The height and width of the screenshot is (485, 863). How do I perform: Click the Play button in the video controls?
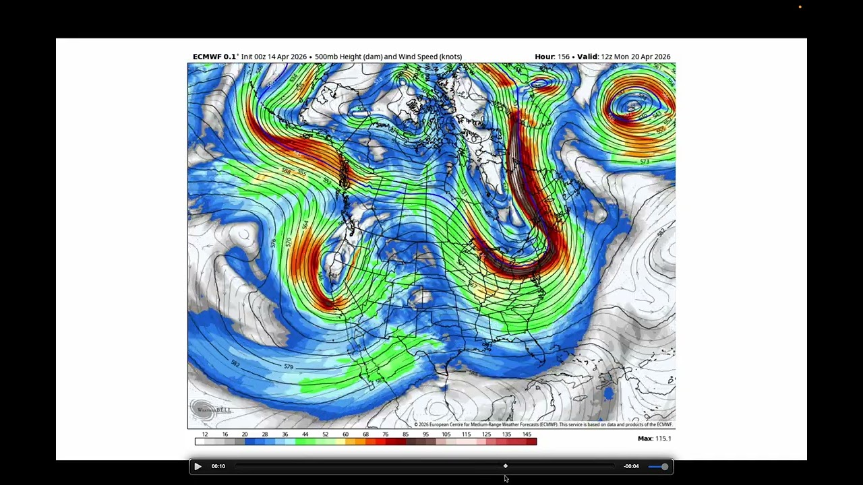pos(198,466)
